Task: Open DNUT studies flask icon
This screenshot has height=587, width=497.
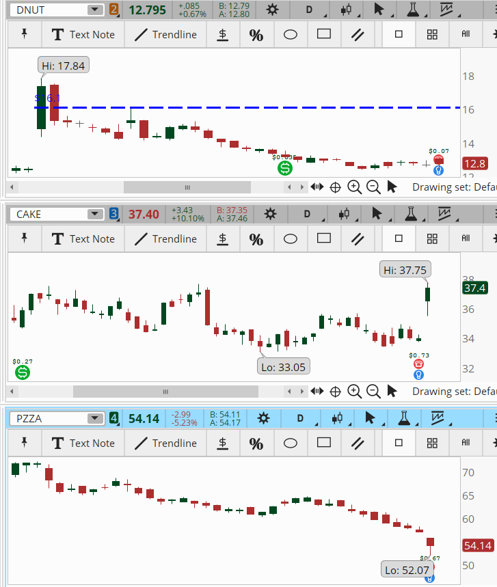Action: pos(413,10)
